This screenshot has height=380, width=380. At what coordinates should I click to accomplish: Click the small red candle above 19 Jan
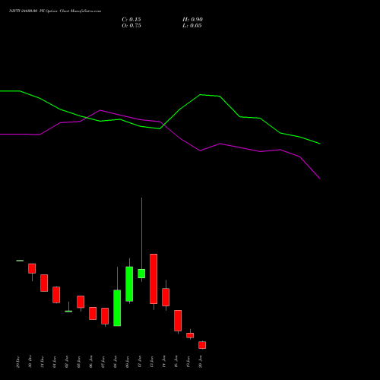coord(190,335)
